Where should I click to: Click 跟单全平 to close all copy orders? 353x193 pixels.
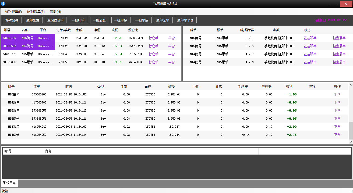point(163,20)
